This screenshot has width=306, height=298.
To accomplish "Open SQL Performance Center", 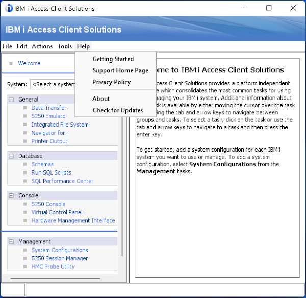I will (62, 181).
